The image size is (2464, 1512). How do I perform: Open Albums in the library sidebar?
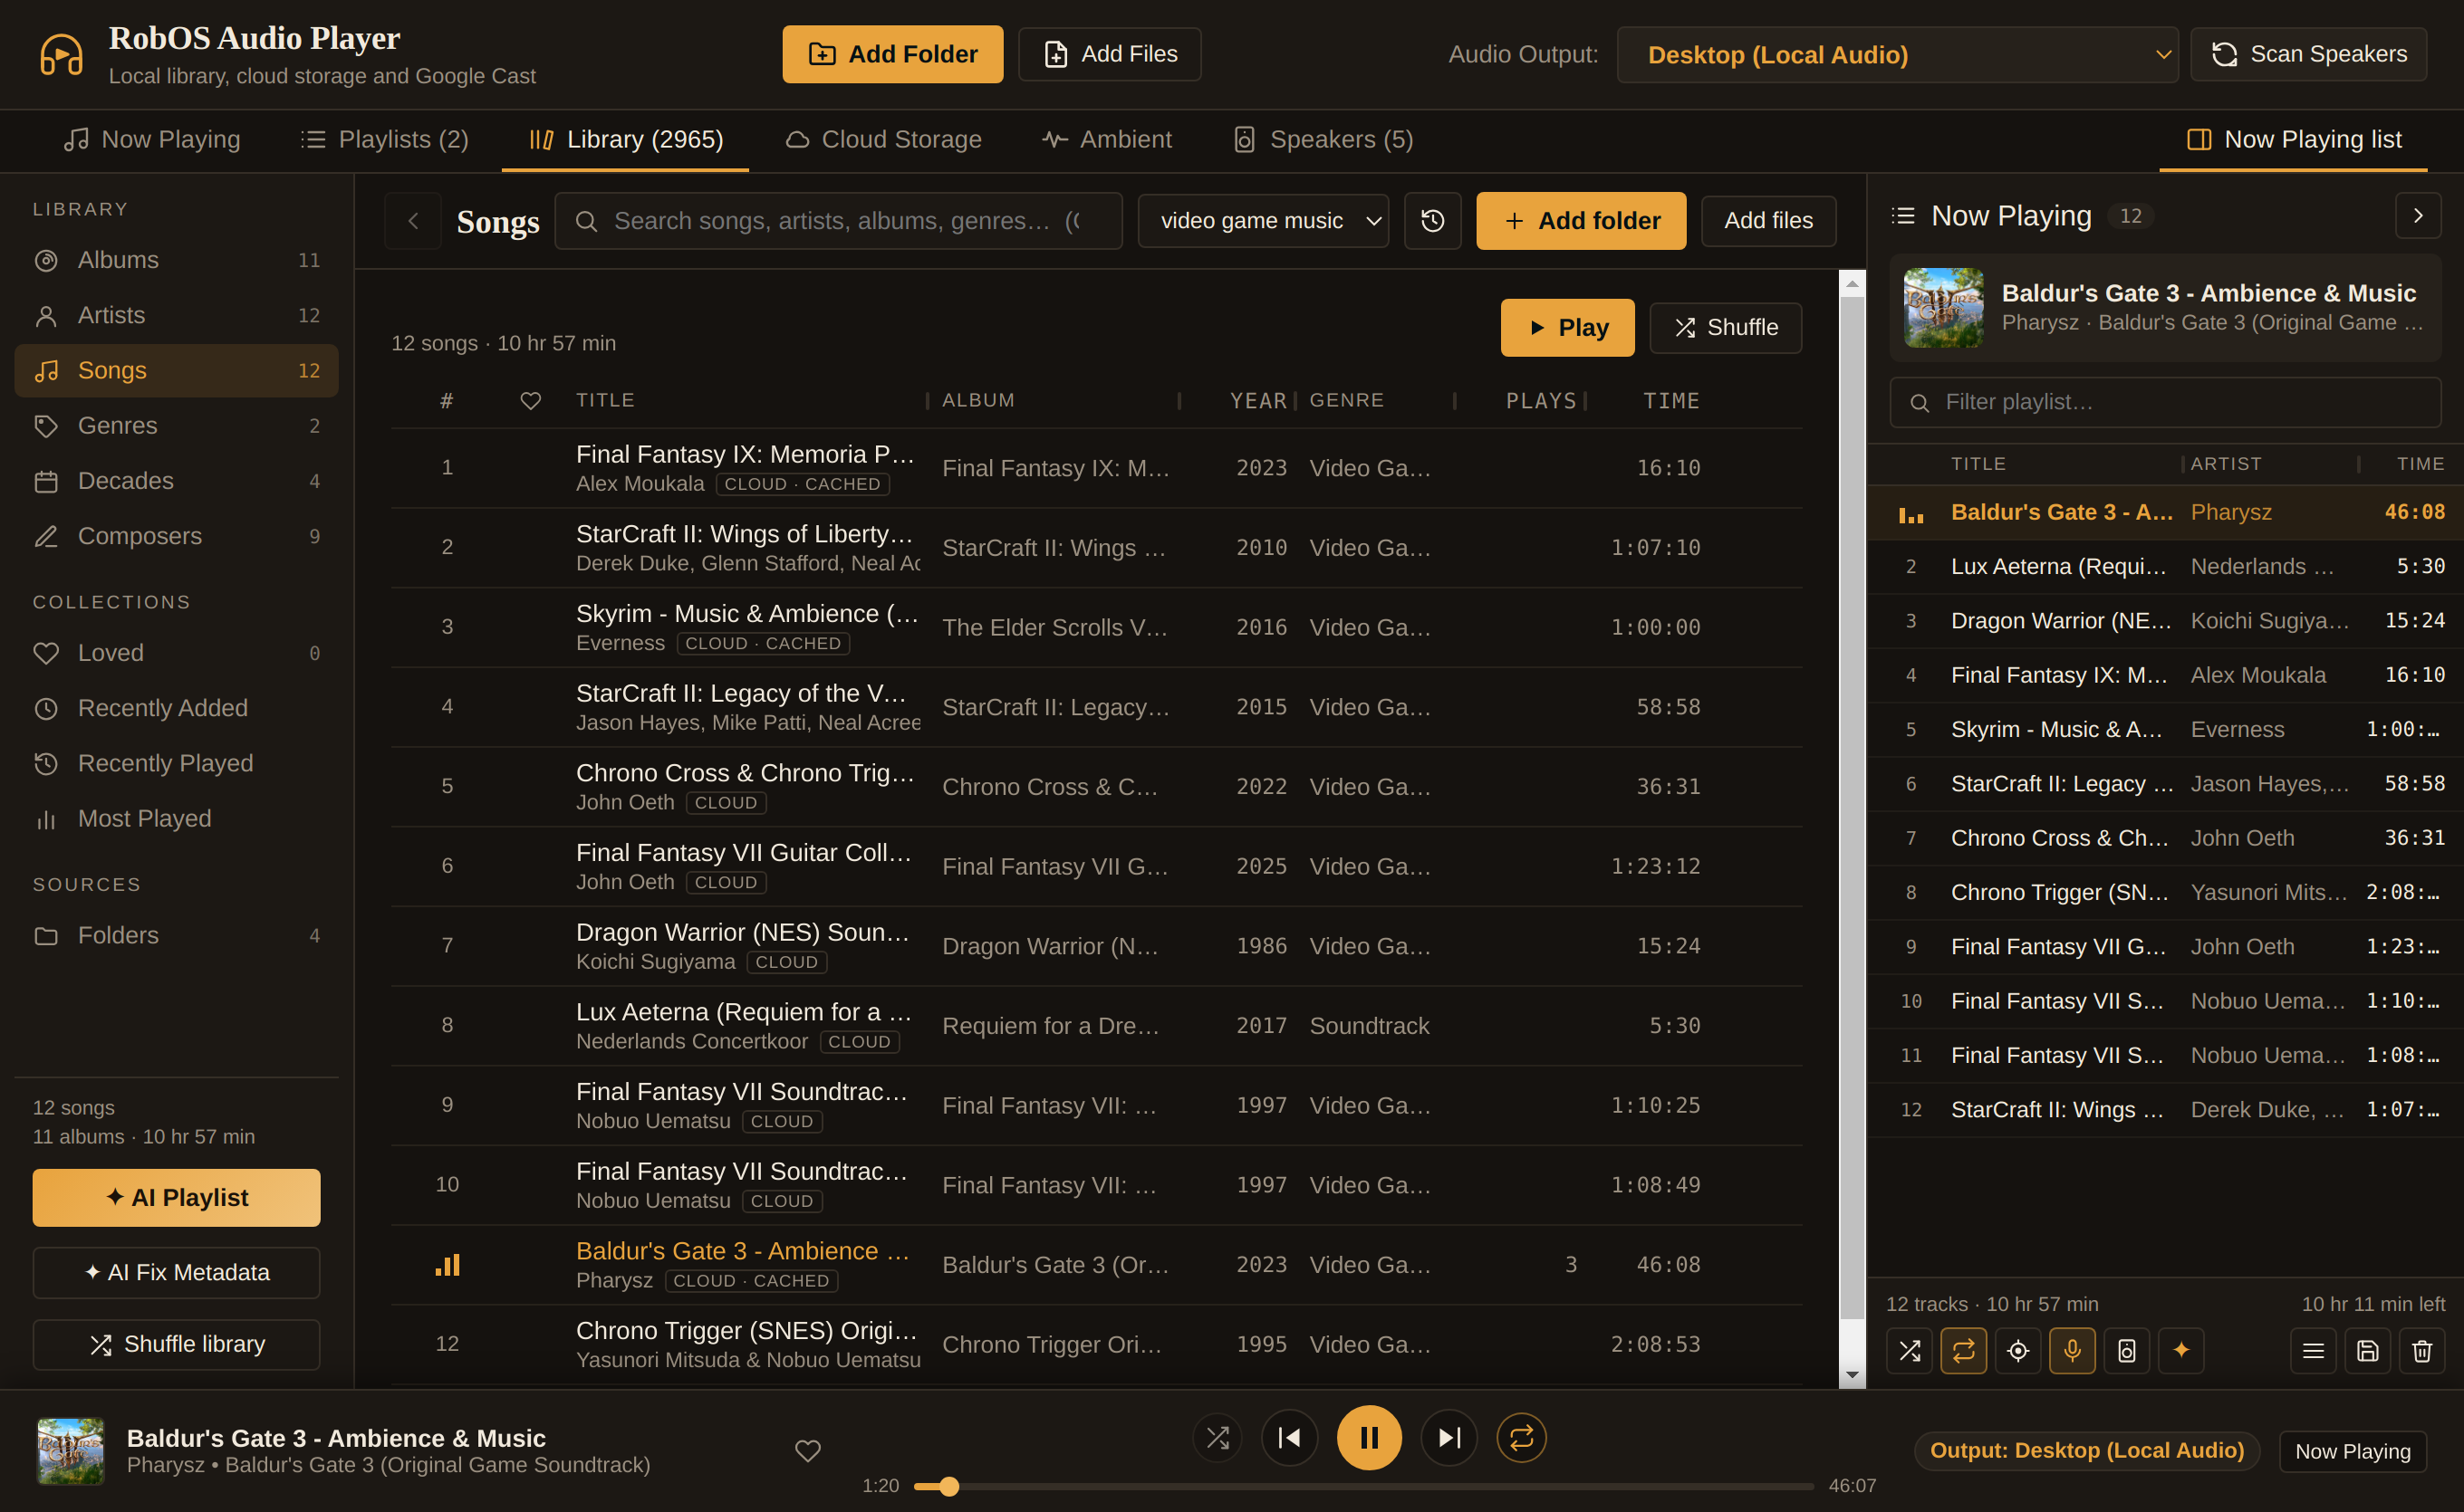pos(176,260)
